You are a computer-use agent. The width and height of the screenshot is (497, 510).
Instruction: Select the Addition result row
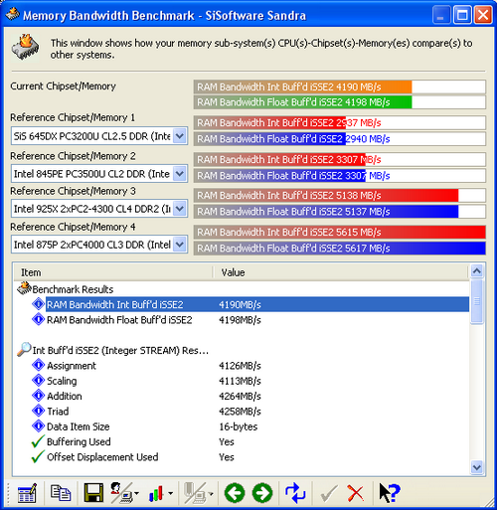click(242, 396)
